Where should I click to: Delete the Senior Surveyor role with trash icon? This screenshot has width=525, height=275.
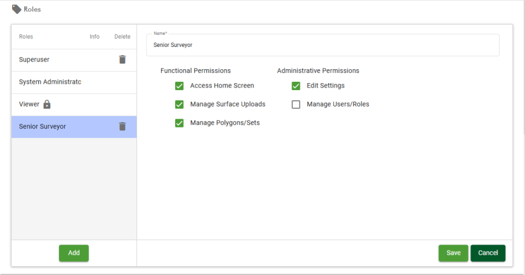(x=123, y=126)
